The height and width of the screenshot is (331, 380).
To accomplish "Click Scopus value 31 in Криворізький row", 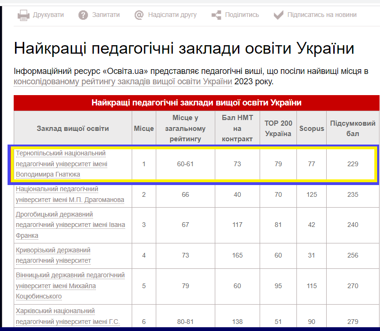I will coord(312,255).
